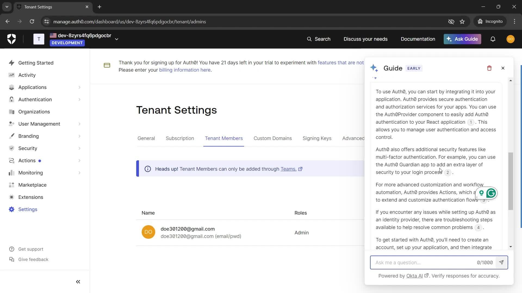Select the Tenant Members tab

click(224, 138)
